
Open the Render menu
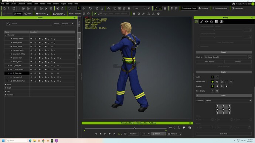tap(42, 4)
